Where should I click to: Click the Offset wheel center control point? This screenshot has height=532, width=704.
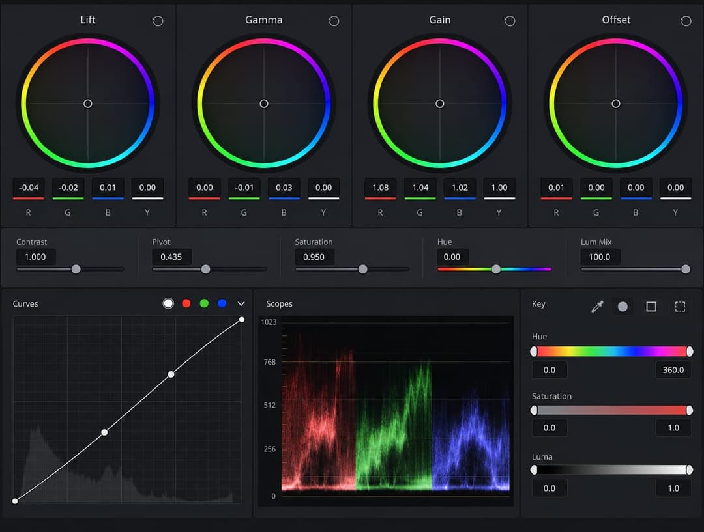pyautogui.click(x=616, y=104)
